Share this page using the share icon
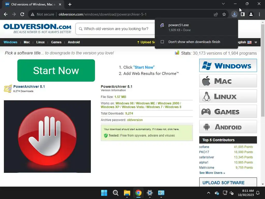Screen dimensions: 265x199 tap(216, 15)
